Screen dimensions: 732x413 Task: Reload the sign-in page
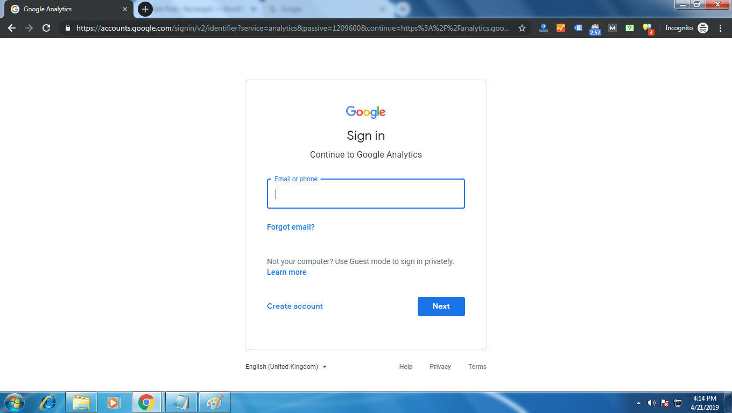point(46,28)
